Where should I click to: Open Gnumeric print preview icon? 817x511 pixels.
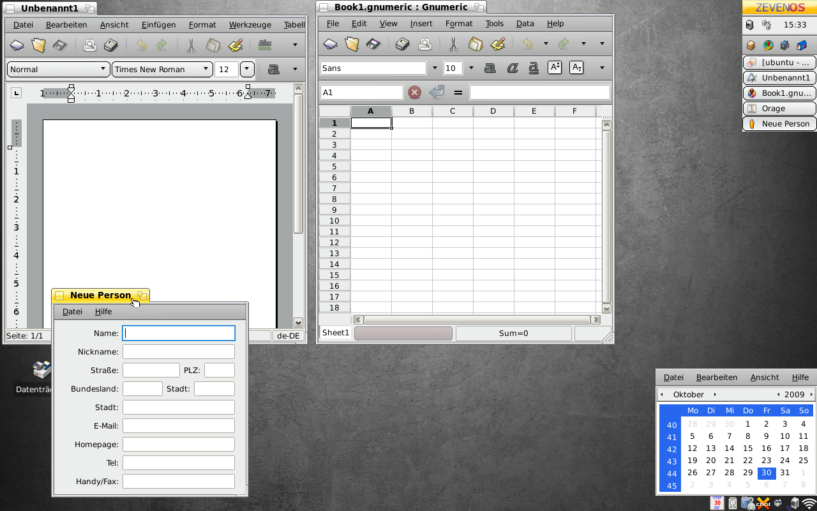pyautogui.click(x=424, y=44)
